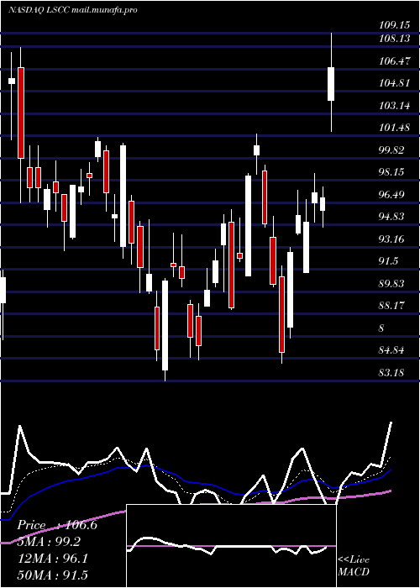Select the 108.13 price axis label
The height and width of the screenshot is (588, 420).
coord(394,39)
